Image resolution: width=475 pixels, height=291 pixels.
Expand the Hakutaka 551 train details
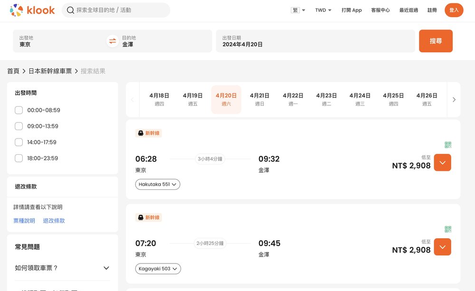[158, 184]
